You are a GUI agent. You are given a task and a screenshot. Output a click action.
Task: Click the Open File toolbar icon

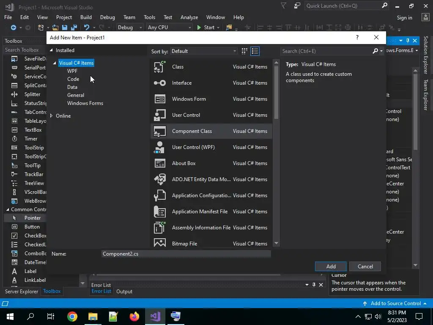point(55,28)
